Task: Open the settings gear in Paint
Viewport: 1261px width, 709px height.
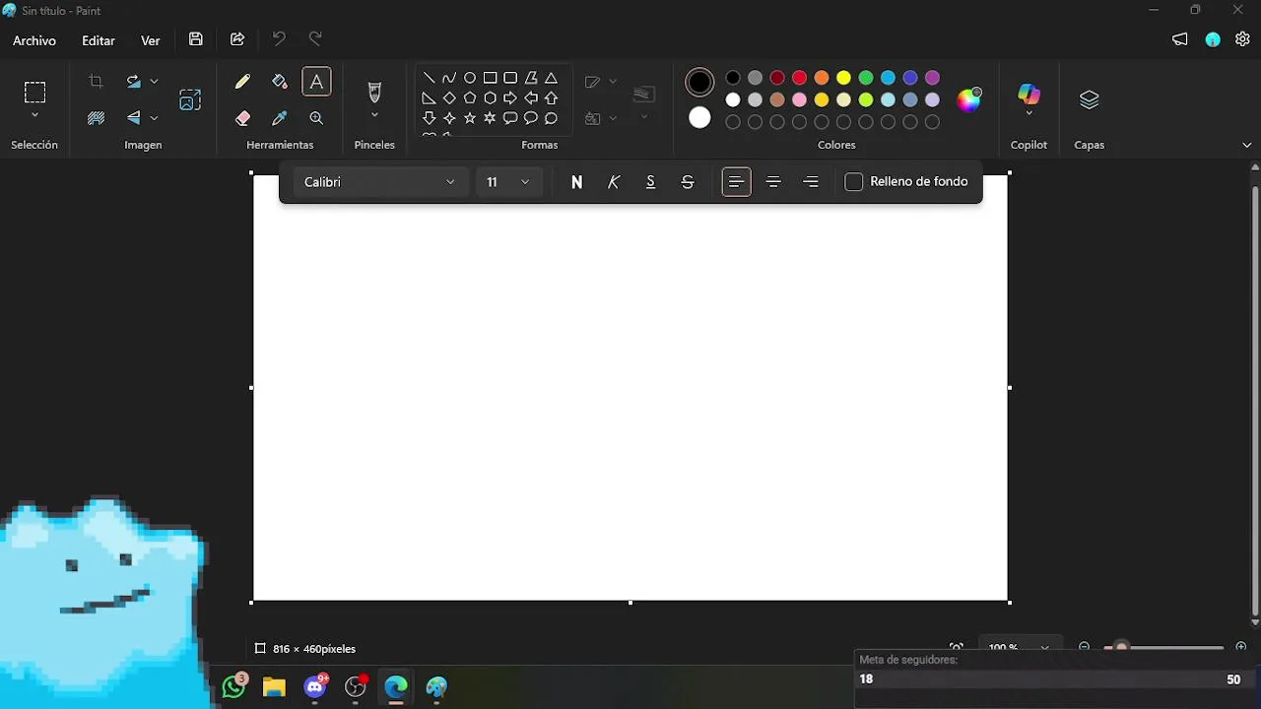Action: [1242, 39]
